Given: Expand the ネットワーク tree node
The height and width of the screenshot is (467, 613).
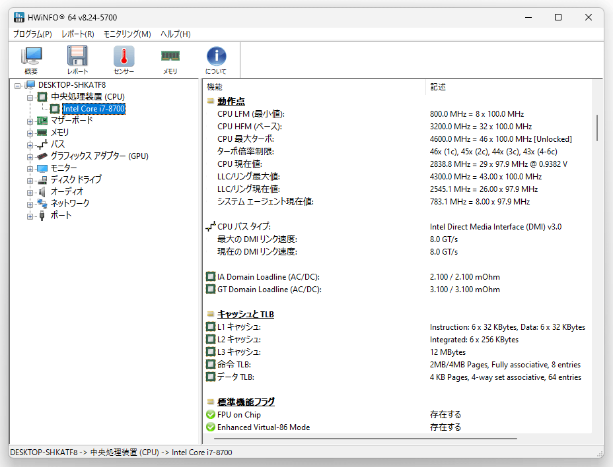Looking at the screenshot, I should (x=30, y=204).
